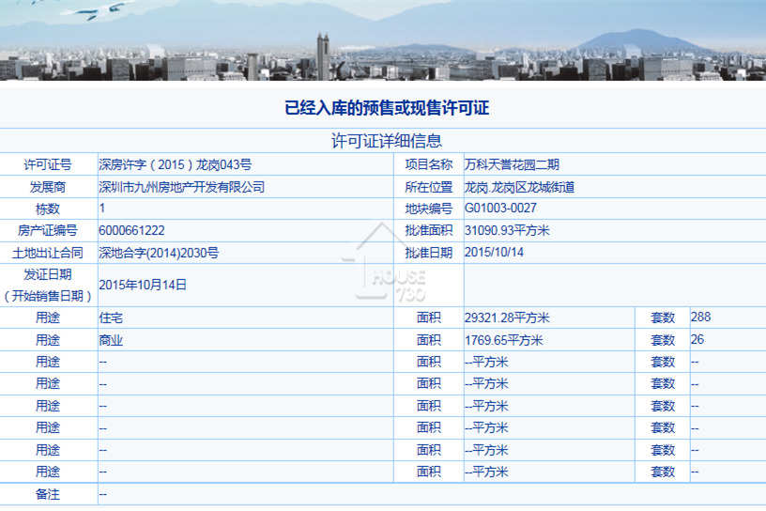Select approved area 31090.93平方米
The width and height of the screenshot is (766, 511).
[507, 230]
